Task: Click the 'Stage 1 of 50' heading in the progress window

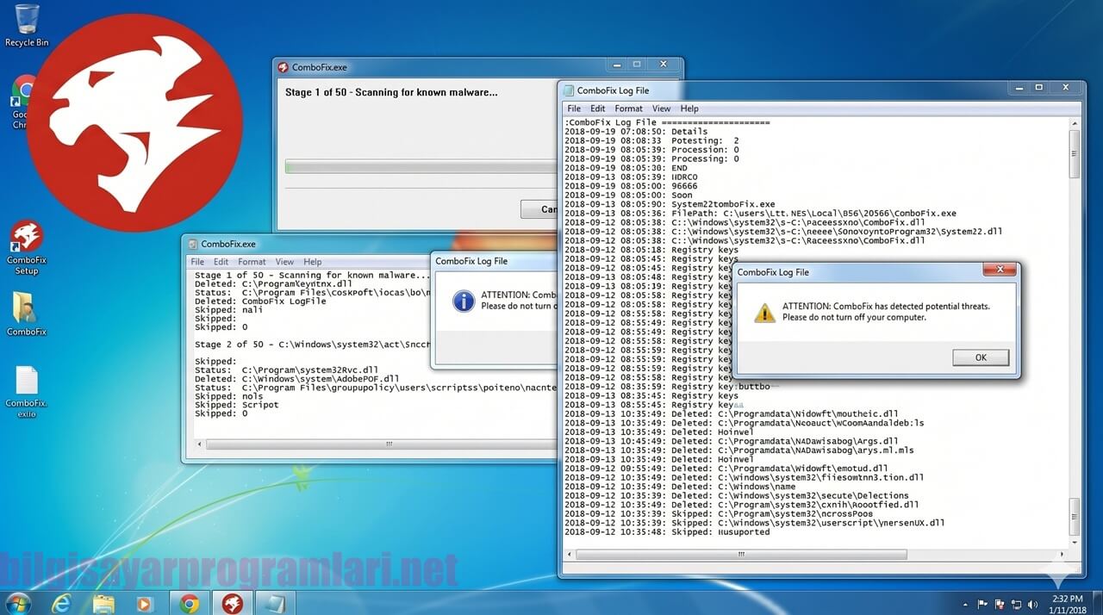Action: [391, 92]
